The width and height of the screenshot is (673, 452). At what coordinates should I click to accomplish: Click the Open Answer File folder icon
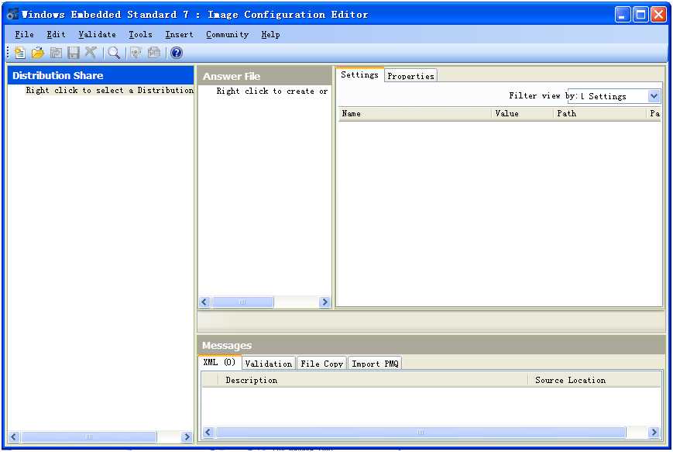click(38, 53)
